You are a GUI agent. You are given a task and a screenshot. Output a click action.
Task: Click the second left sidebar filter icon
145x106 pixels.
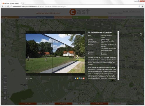(x=5, y=82)
